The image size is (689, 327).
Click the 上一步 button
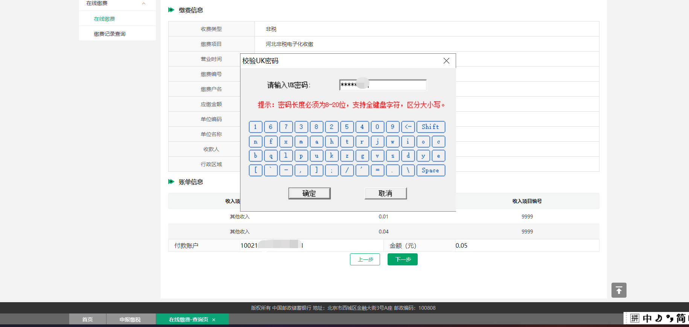pos(365,259)
